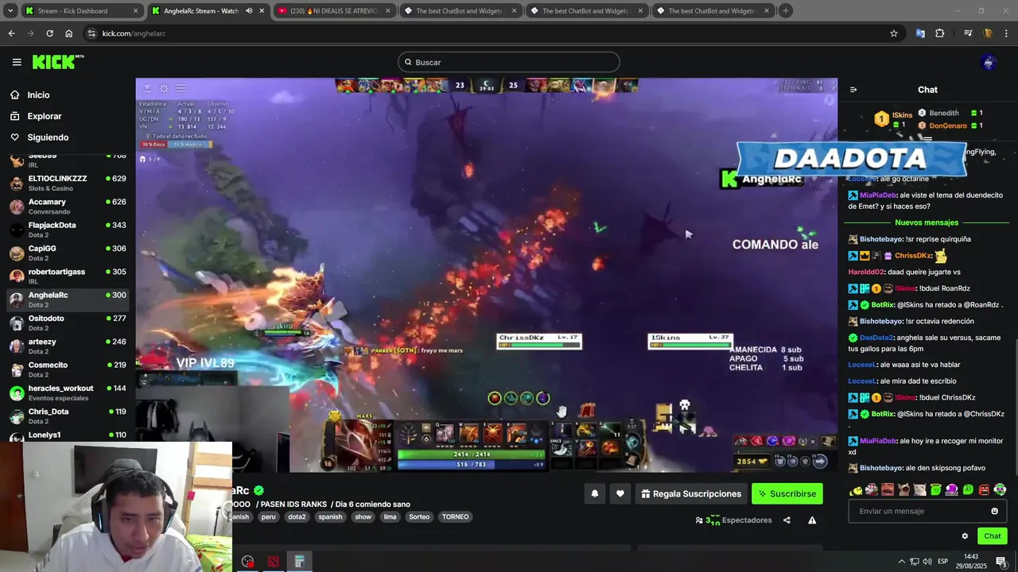Open Chris_Dota channel in sidebar
The image size is (1018, 572).
click(68, 416)
